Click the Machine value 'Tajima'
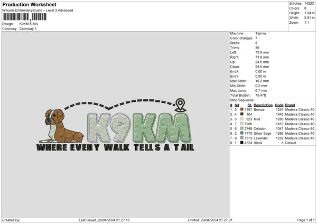The width and height of the screenshot is (317, 224). coord(260,33)
